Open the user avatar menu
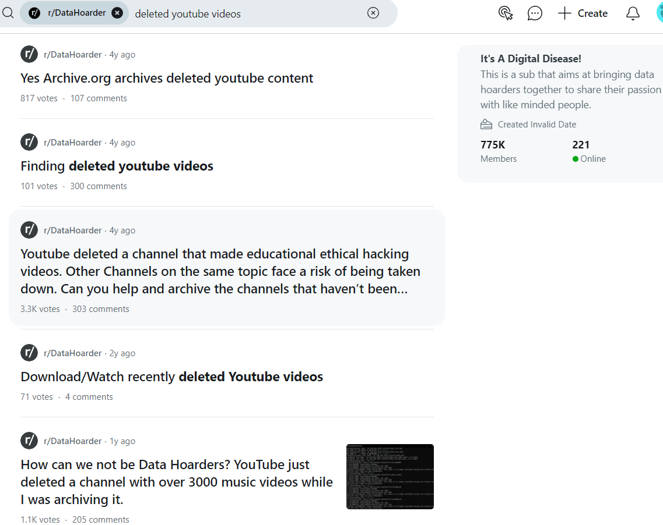This screenshot has width=663, height=525. 659,13
